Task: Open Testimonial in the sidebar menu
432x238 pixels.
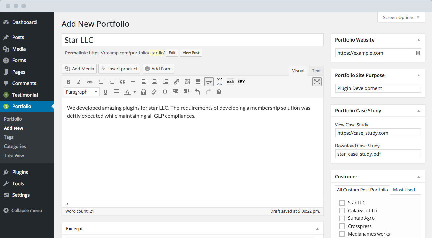Action: 25,95
